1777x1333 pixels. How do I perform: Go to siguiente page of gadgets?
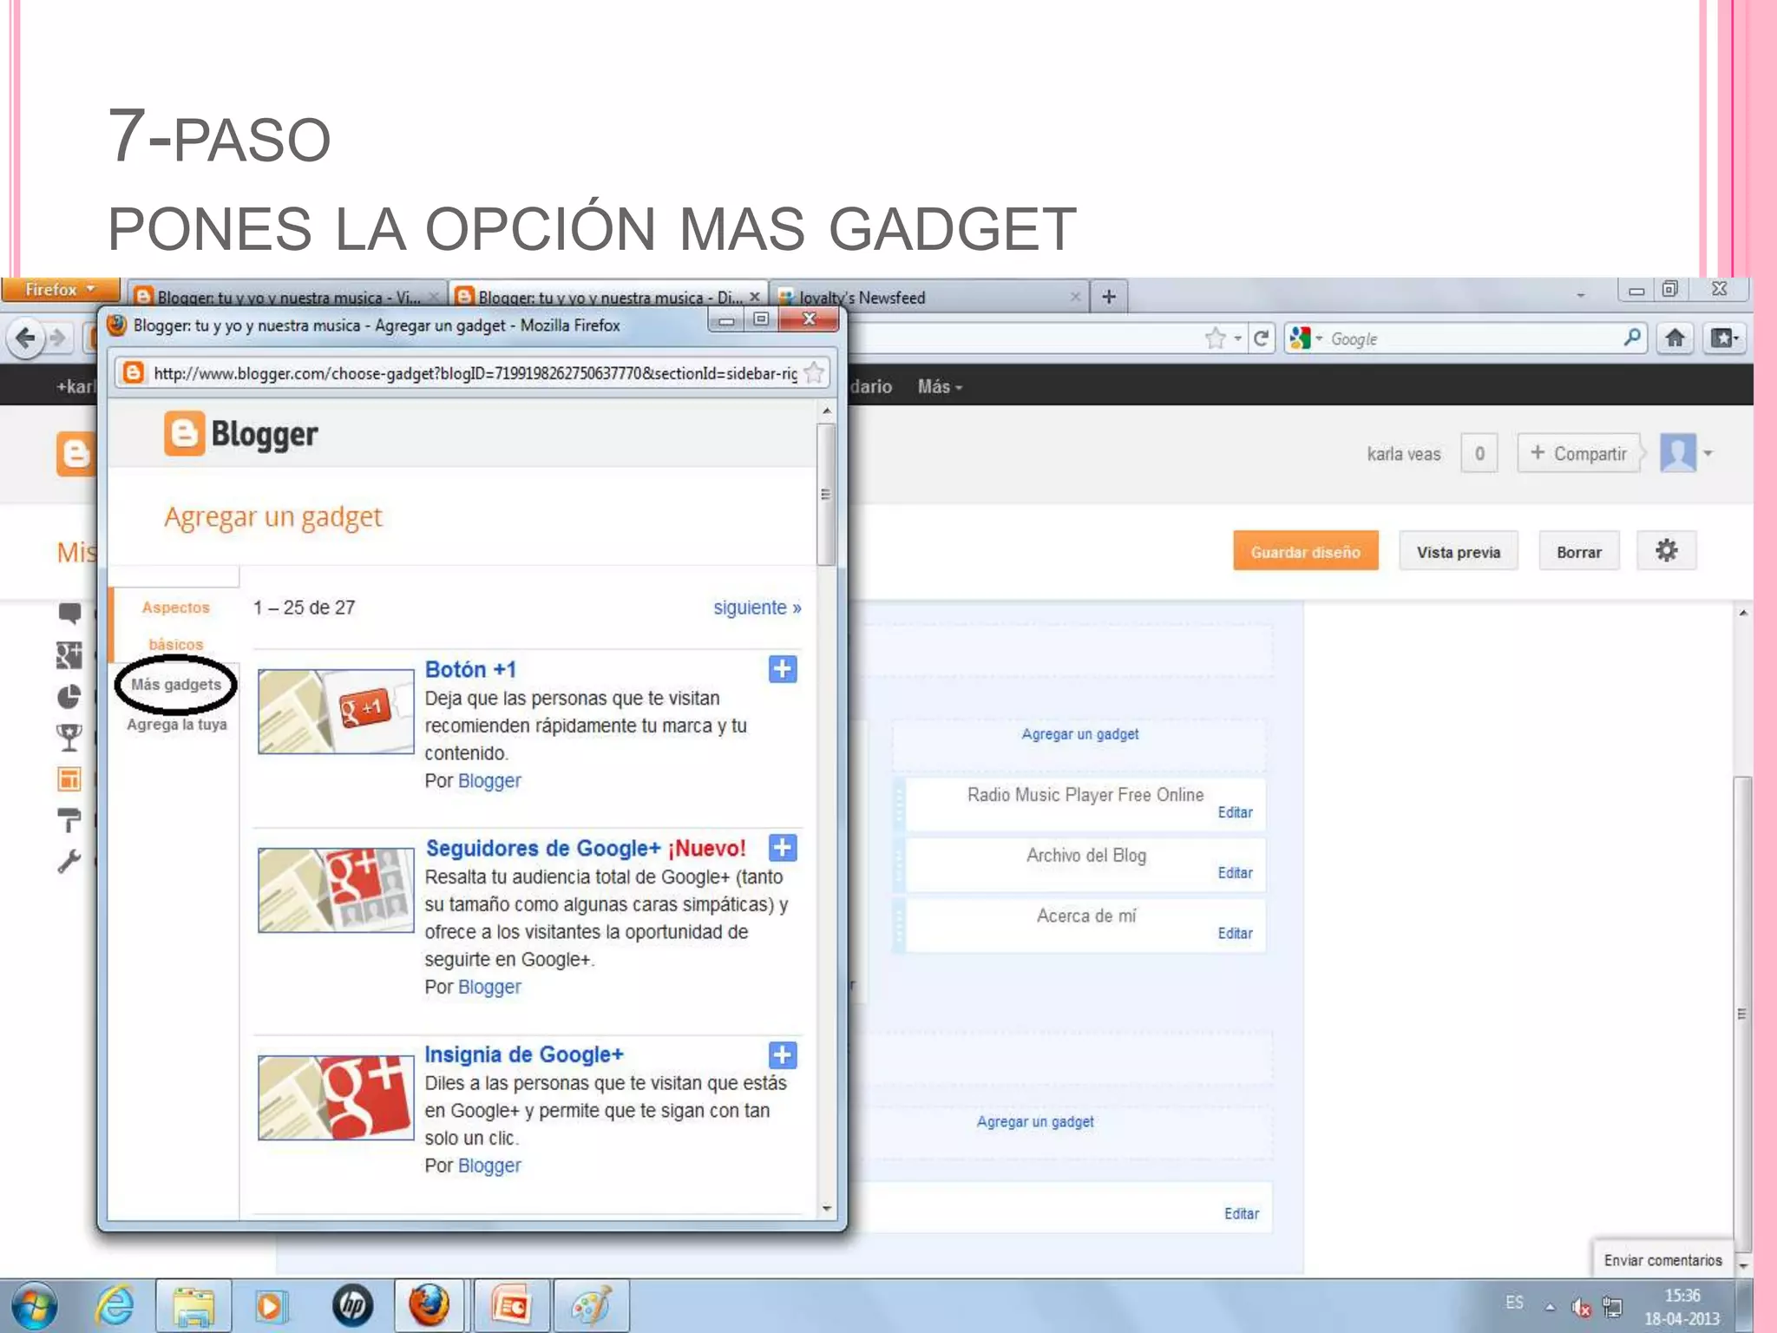coord(757,607)
